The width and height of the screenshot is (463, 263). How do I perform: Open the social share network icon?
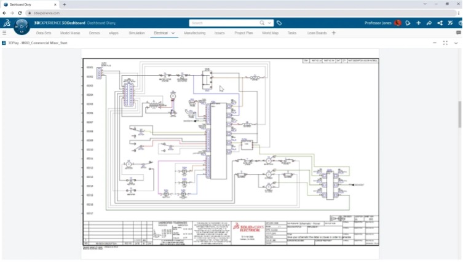[440, 23]
